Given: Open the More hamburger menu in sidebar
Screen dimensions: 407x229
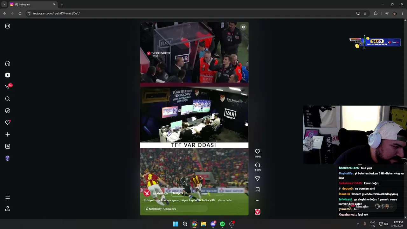Looking at the screenshot, I should (8, 197).
